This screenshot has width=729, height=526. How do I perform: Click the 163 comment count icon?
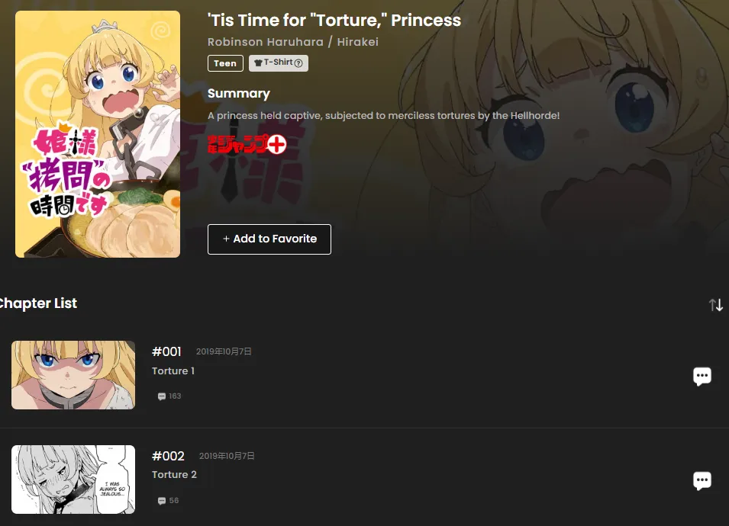(x=162, y=396)
